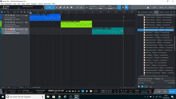Toggle loop playback in Browser preview

[x=146, y=87]
